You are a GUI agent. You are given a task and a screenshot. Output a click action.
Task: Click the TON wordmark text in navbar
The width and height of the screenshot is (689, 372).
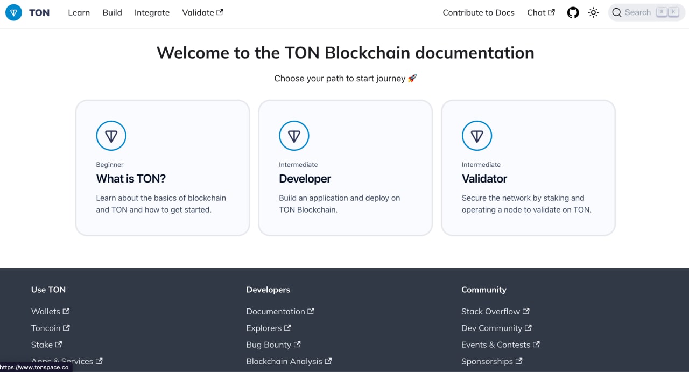click(39, 12)
